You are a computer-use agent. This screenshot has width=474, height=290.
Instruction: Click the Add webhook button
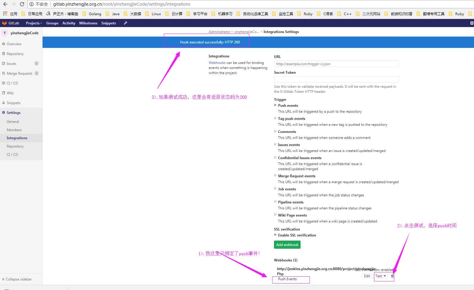click(x=287, y=245)
